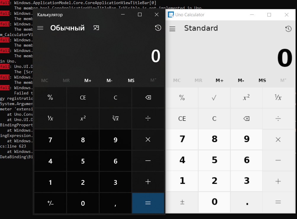Click MS in Калькулятор window
The image size is (297, 219).
pos(131,81)
